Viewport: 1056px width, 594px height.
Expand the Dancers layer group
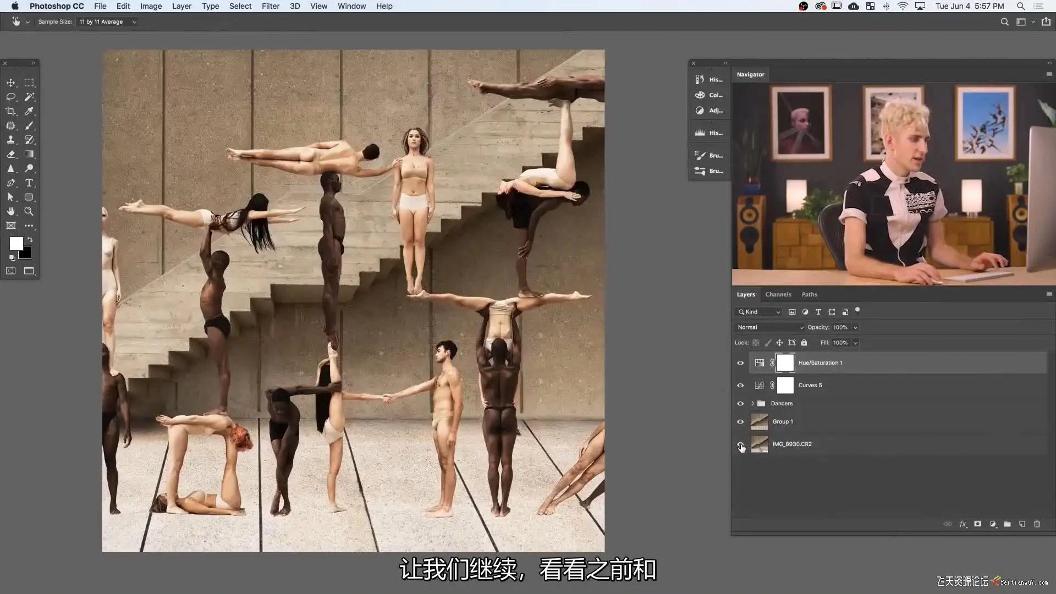pos(752,404)
